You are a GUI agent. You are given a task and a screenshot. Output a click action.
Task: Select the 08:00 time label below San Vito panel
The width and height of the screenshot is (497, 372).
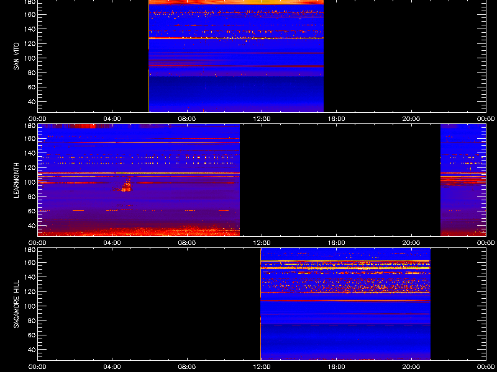tap(187, 119)
